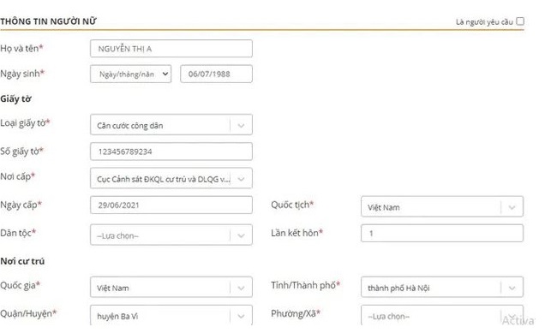Click the 'Họ và tên' label
The width and height of the screenshot is (545, 333).
pyautogui.click(x=21, y=48)
